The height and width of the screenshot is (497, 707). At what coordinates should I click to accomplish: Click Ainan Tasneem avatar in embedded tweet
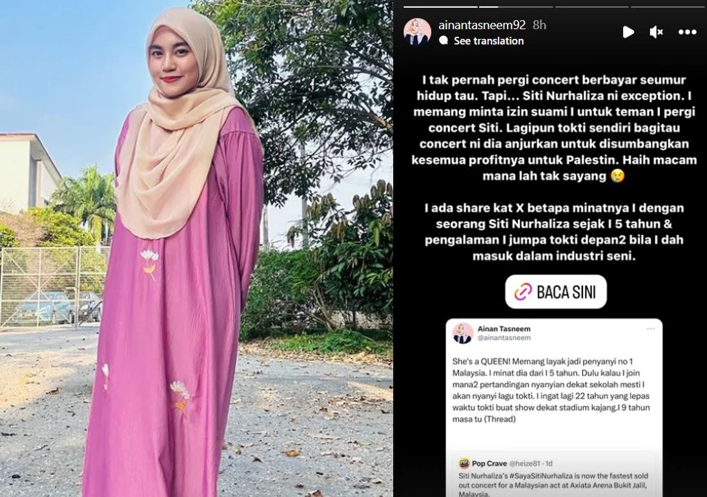click(462, 333)
